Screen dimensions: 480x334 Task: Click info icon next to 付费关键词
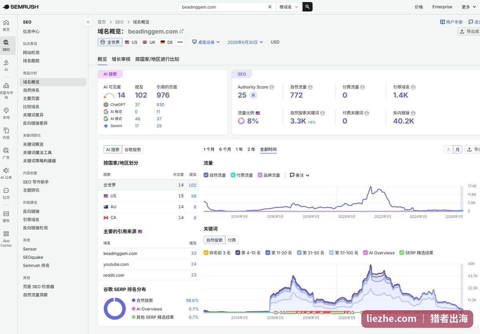coord(366,113)
